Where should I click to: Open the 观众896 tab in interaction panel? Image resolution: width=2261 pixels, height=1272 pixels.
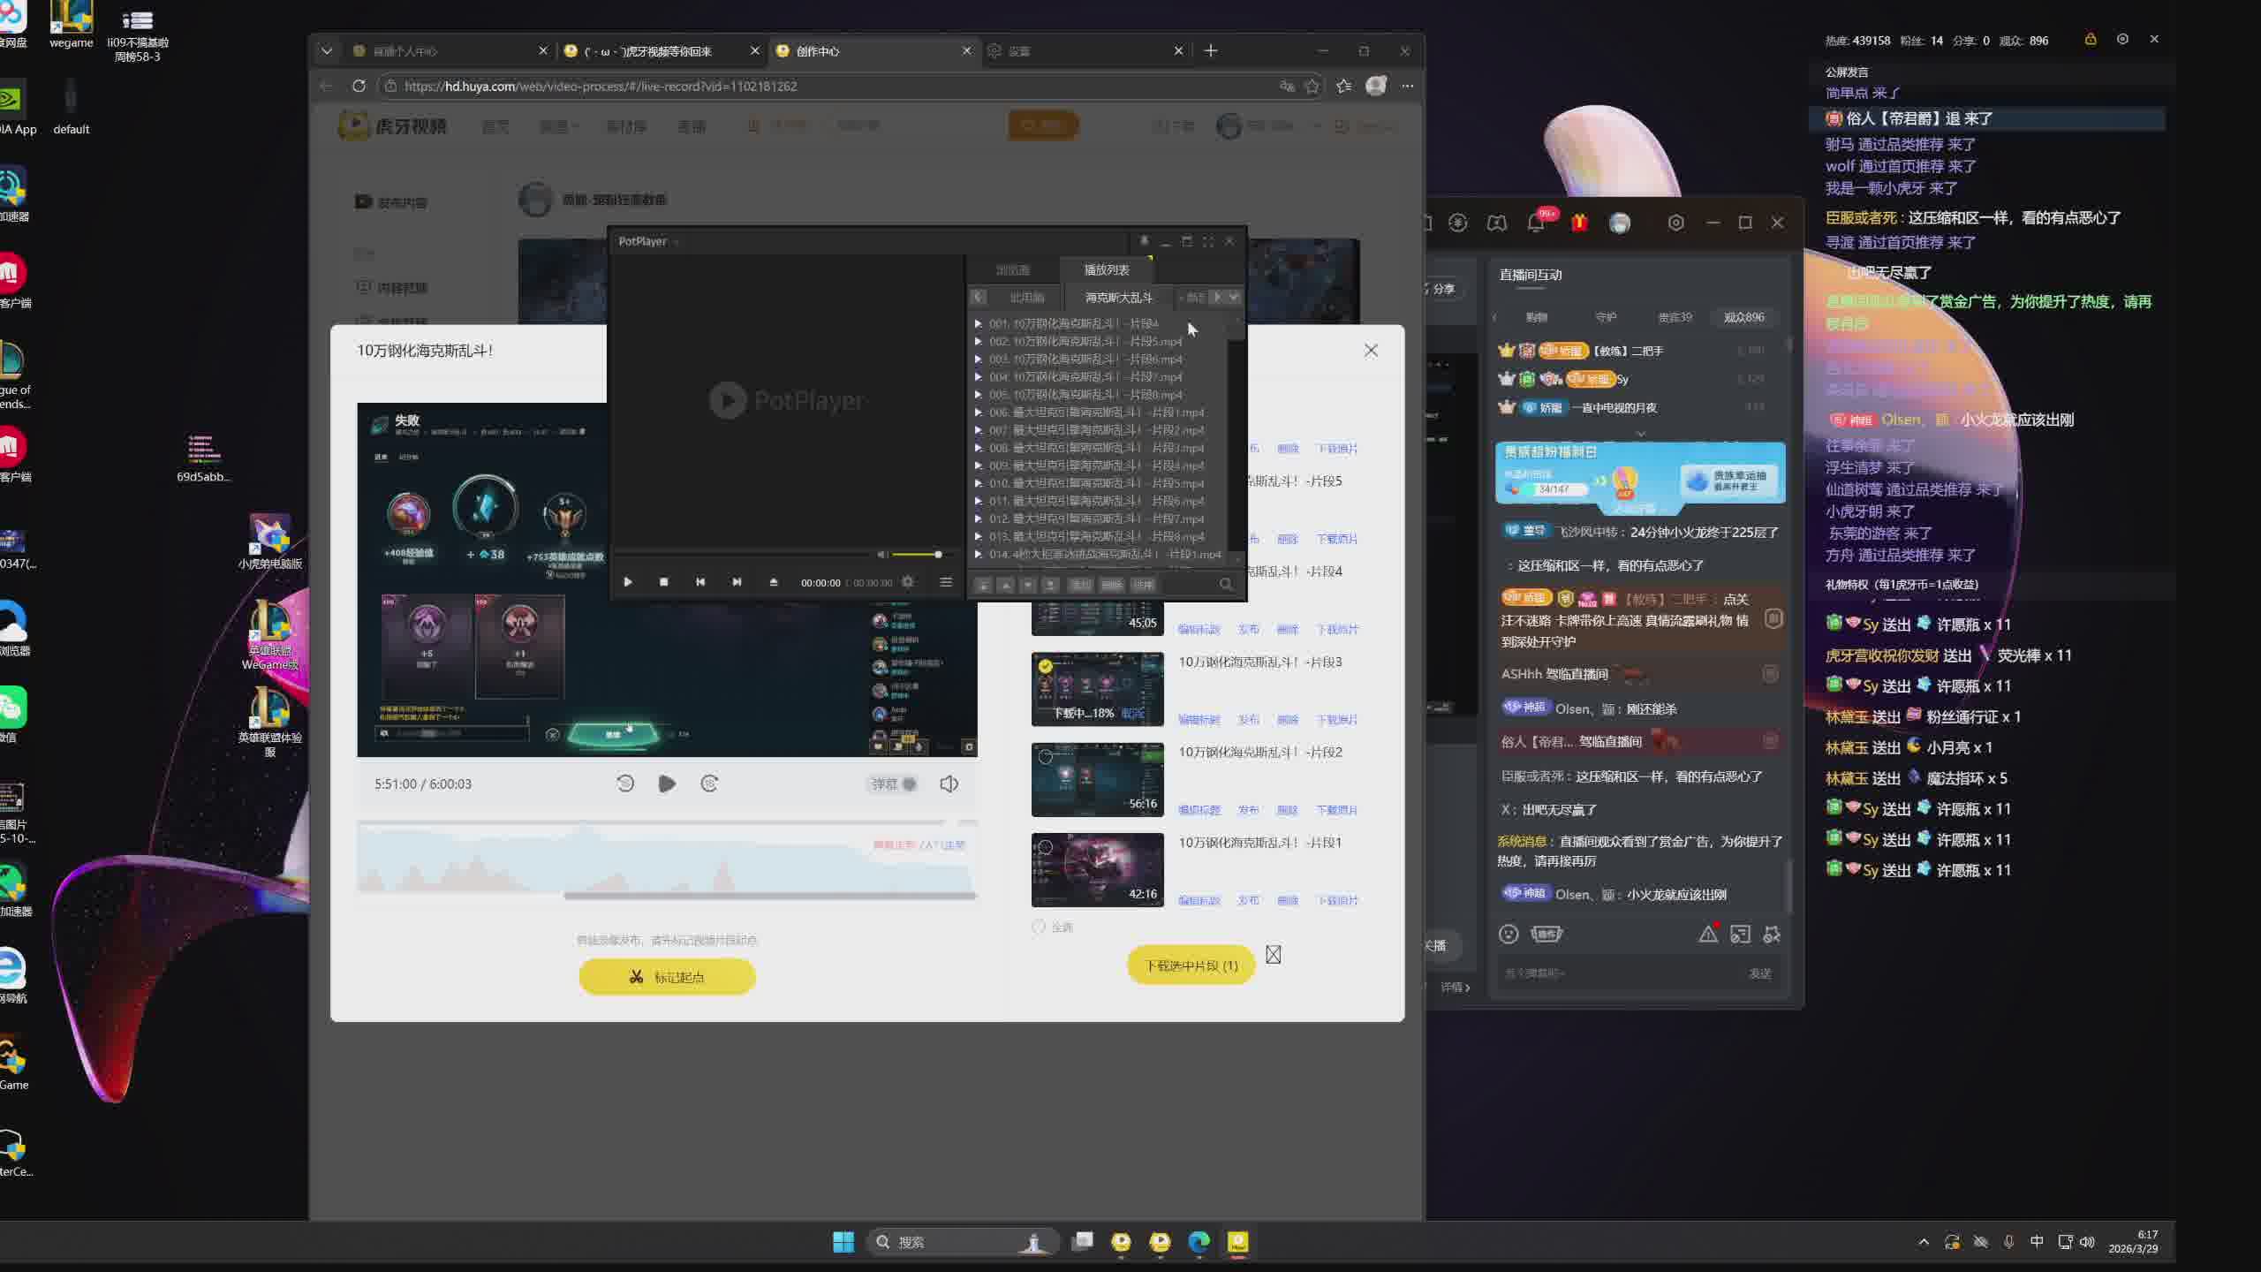point(1743,318)
